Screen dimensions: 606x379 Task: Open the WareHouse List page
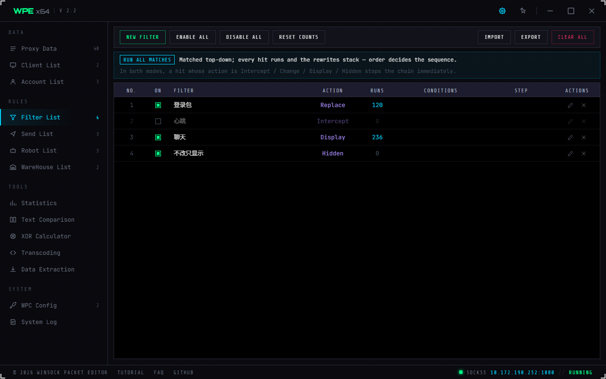pyautogui.click(x=54, y=167)
